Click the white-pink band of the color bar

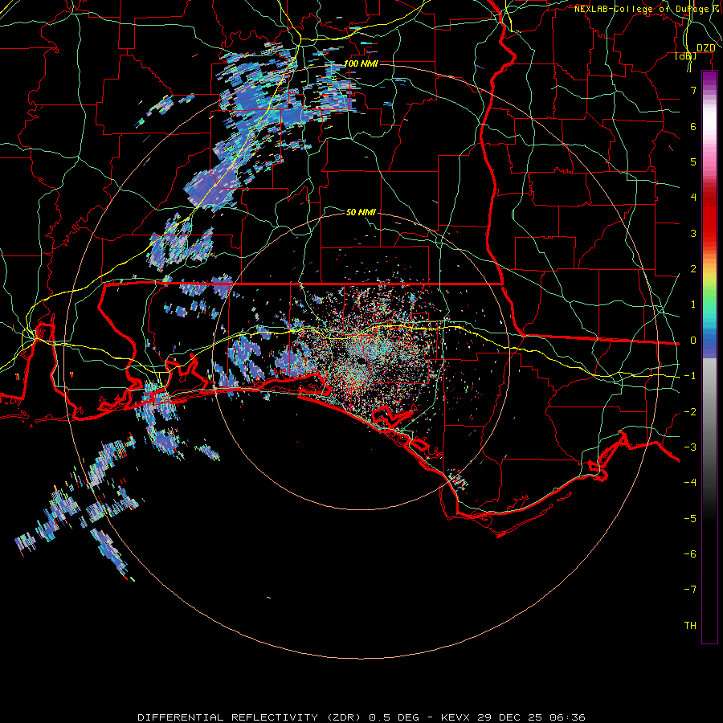709,125
